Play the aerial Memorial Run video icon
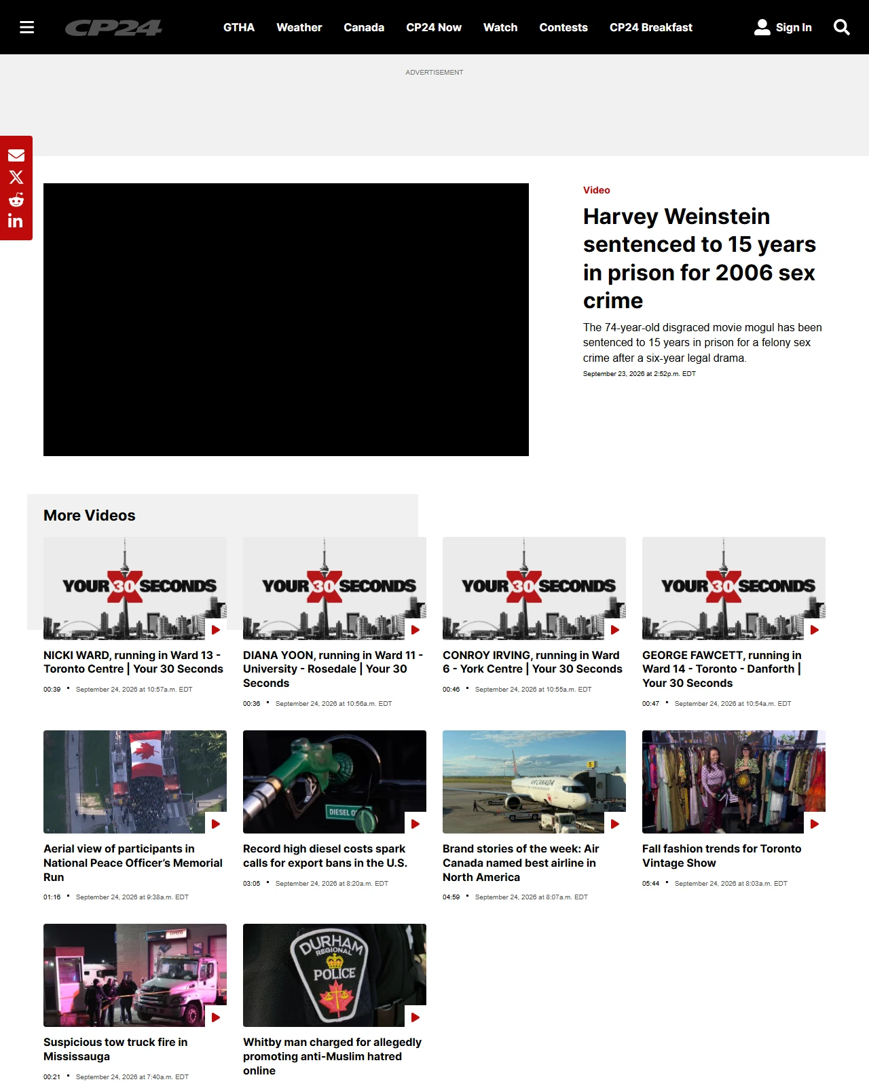The width and height of the screenshot is (869, 1086). [x=216, y=823]
